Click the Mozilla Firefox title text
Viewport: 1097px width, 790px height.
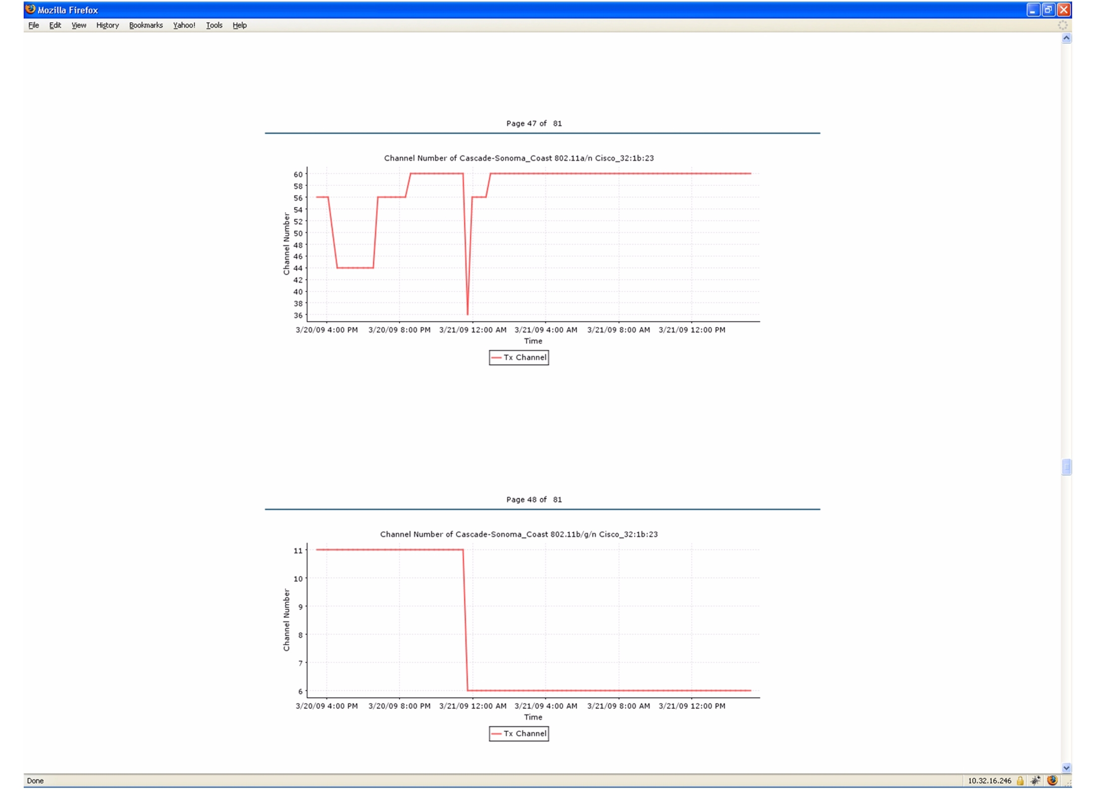(68, 10)
